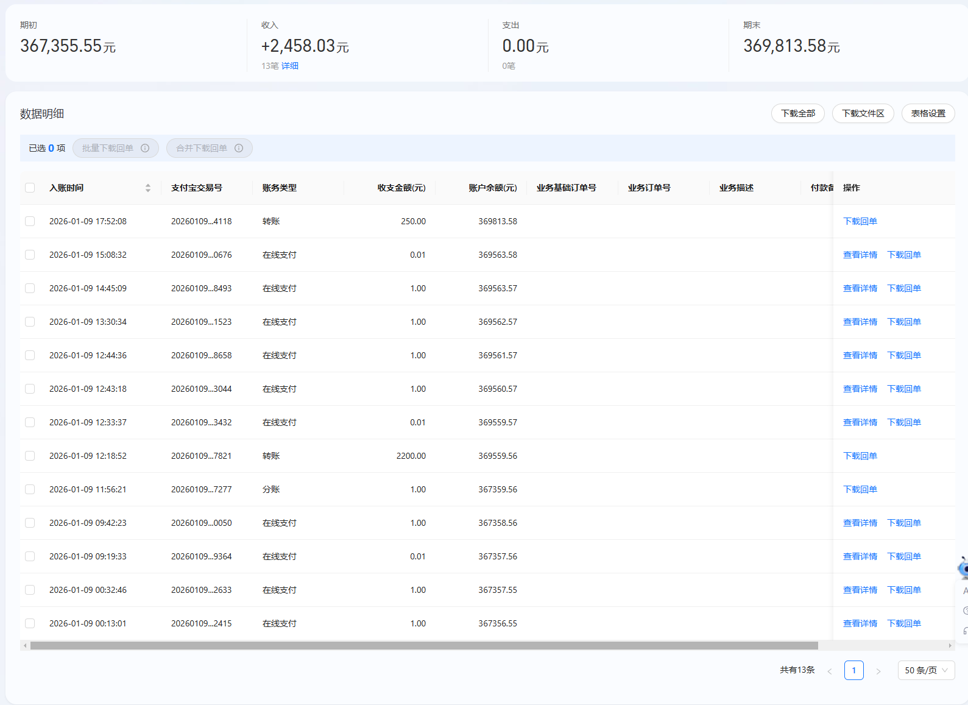
Task: Select the 2200.00 转账 row checkbox
Action: click(30, 456)
